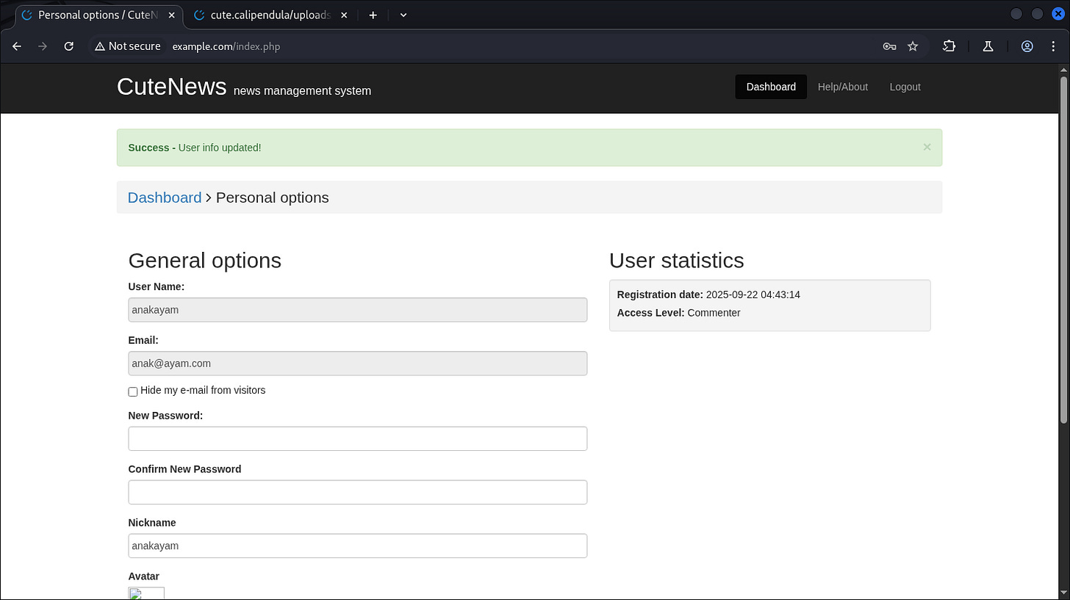The width and height of the screenshot is (1070, 600).
Task: Expand the tab search dropdown arrow
Action: [x=403, y=15]
